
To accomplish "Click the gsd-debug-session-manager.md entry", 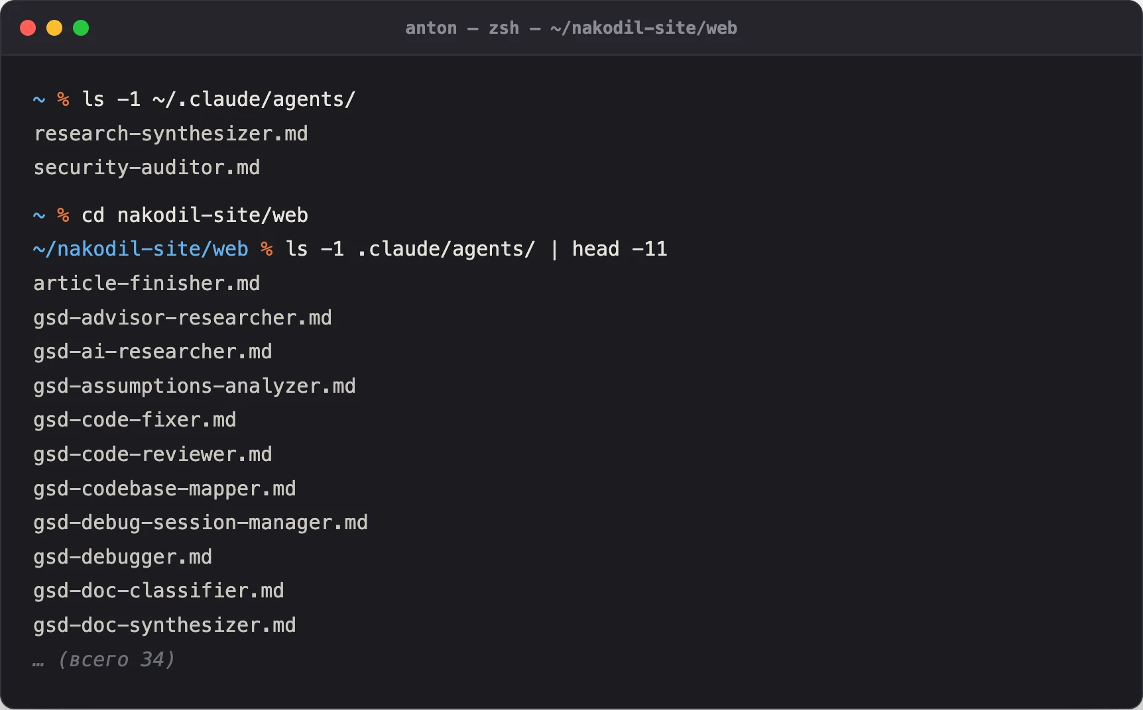I will (201, 523).
